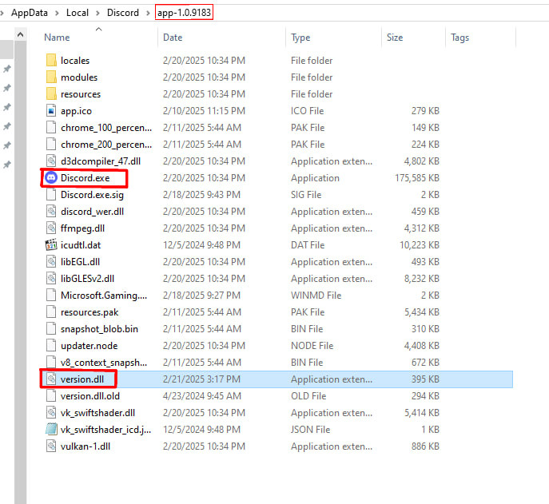Click the 2/10/2025 11:15 PM date
This screenshot has height=504, width=549.
(x=204, y=110)
